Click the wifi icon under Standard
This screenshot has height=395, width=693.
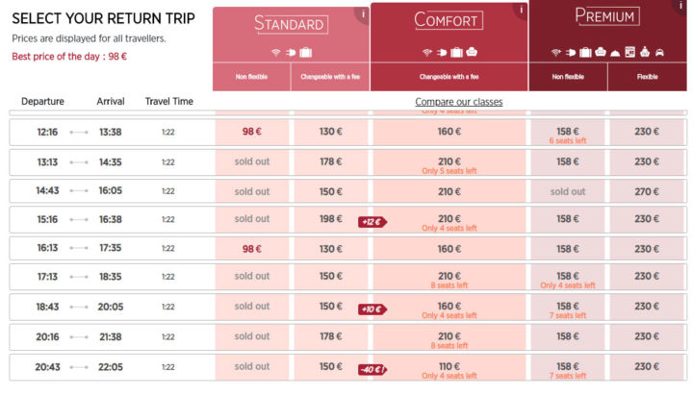[x=276, y=53]
